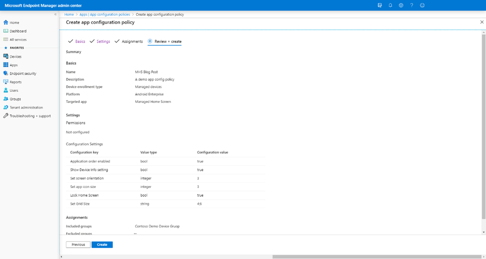Image resolution: width=486 pixels, height=259 pixels.
Task: Open the directory and subscription filter icon
Action: click(x=379, y=5)
